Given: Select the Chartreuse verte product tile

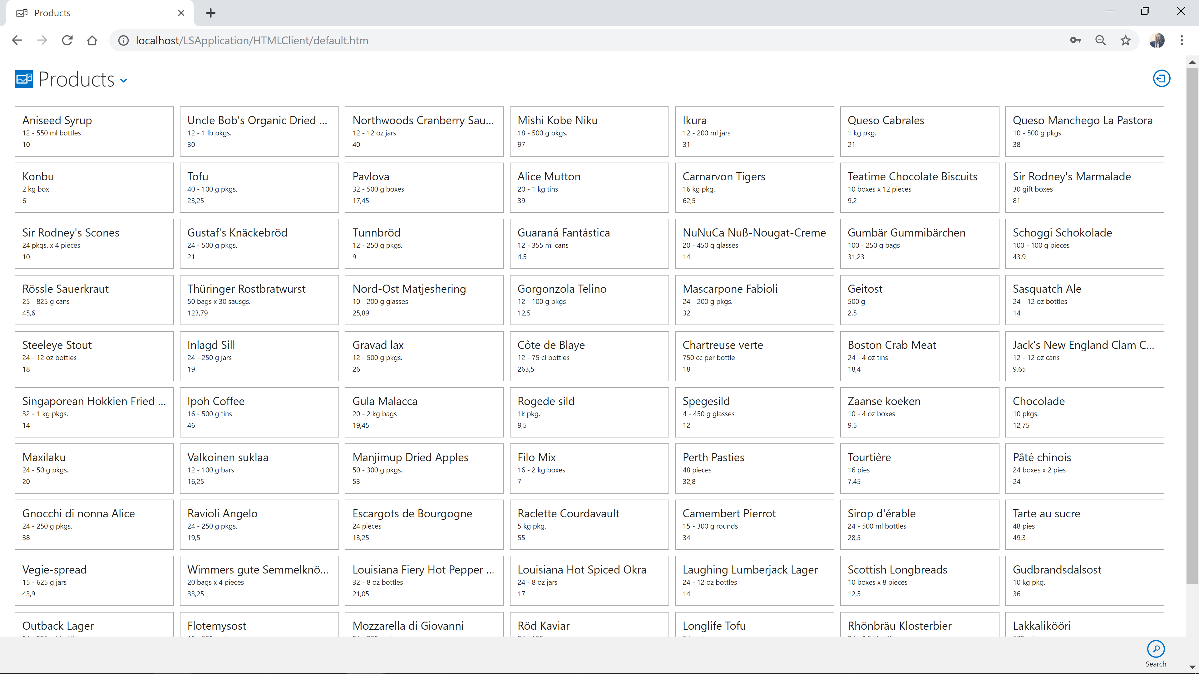Looking at the screenshot, I should pos(754,356).
